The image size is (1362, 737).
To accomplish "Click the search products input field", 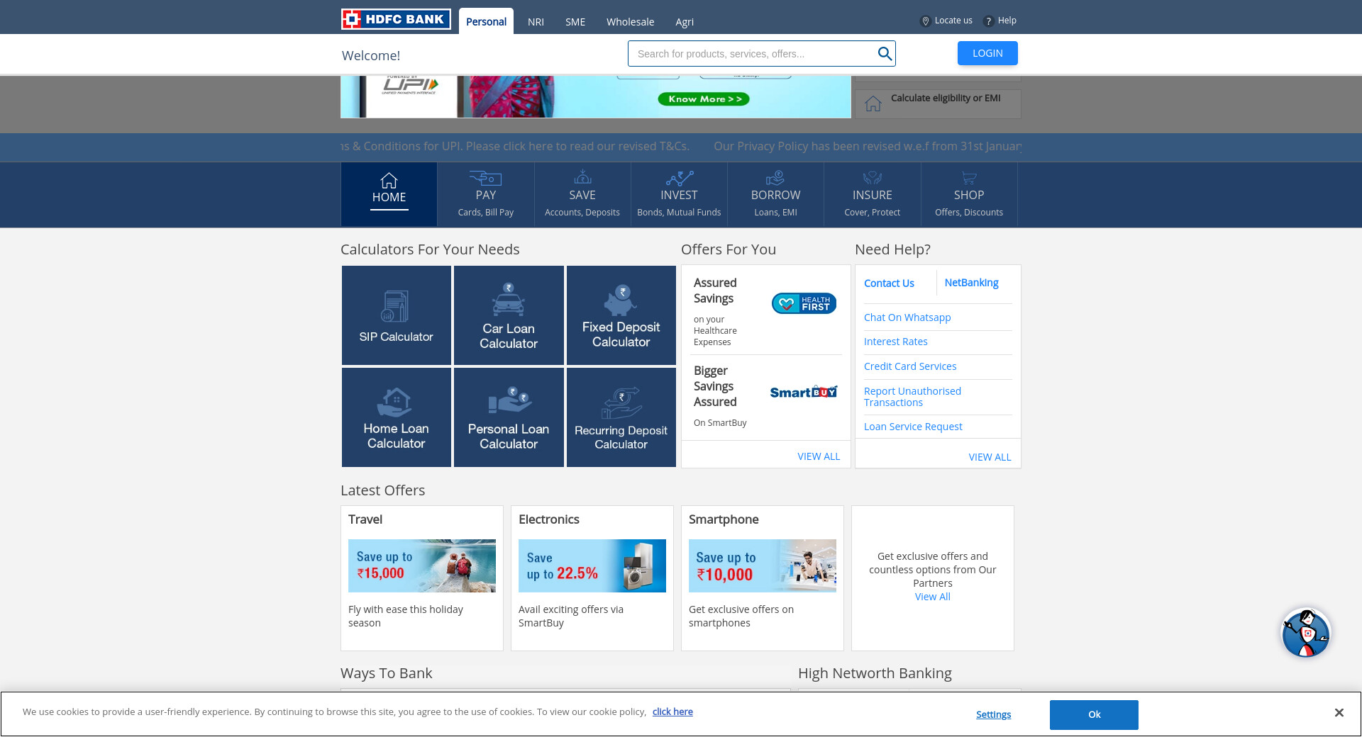I will point(753,54).
